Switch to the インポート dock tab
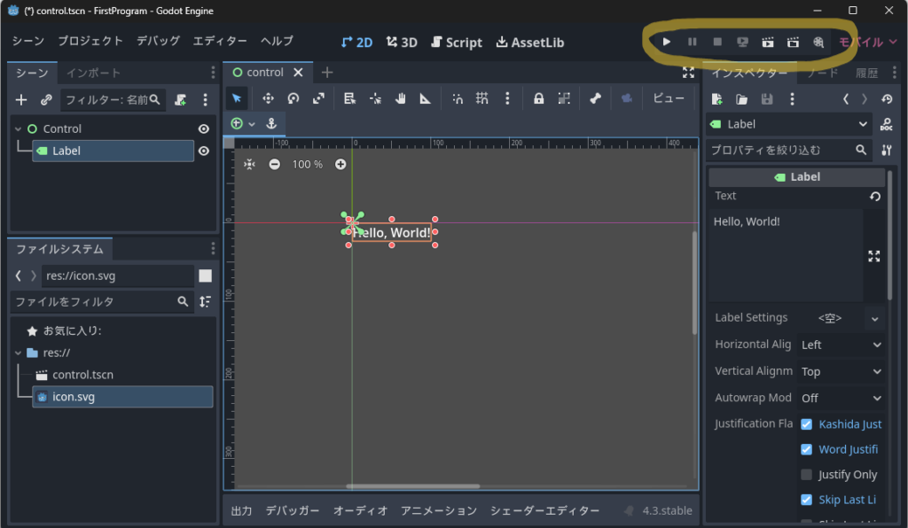908x528 pixels. 93,73
